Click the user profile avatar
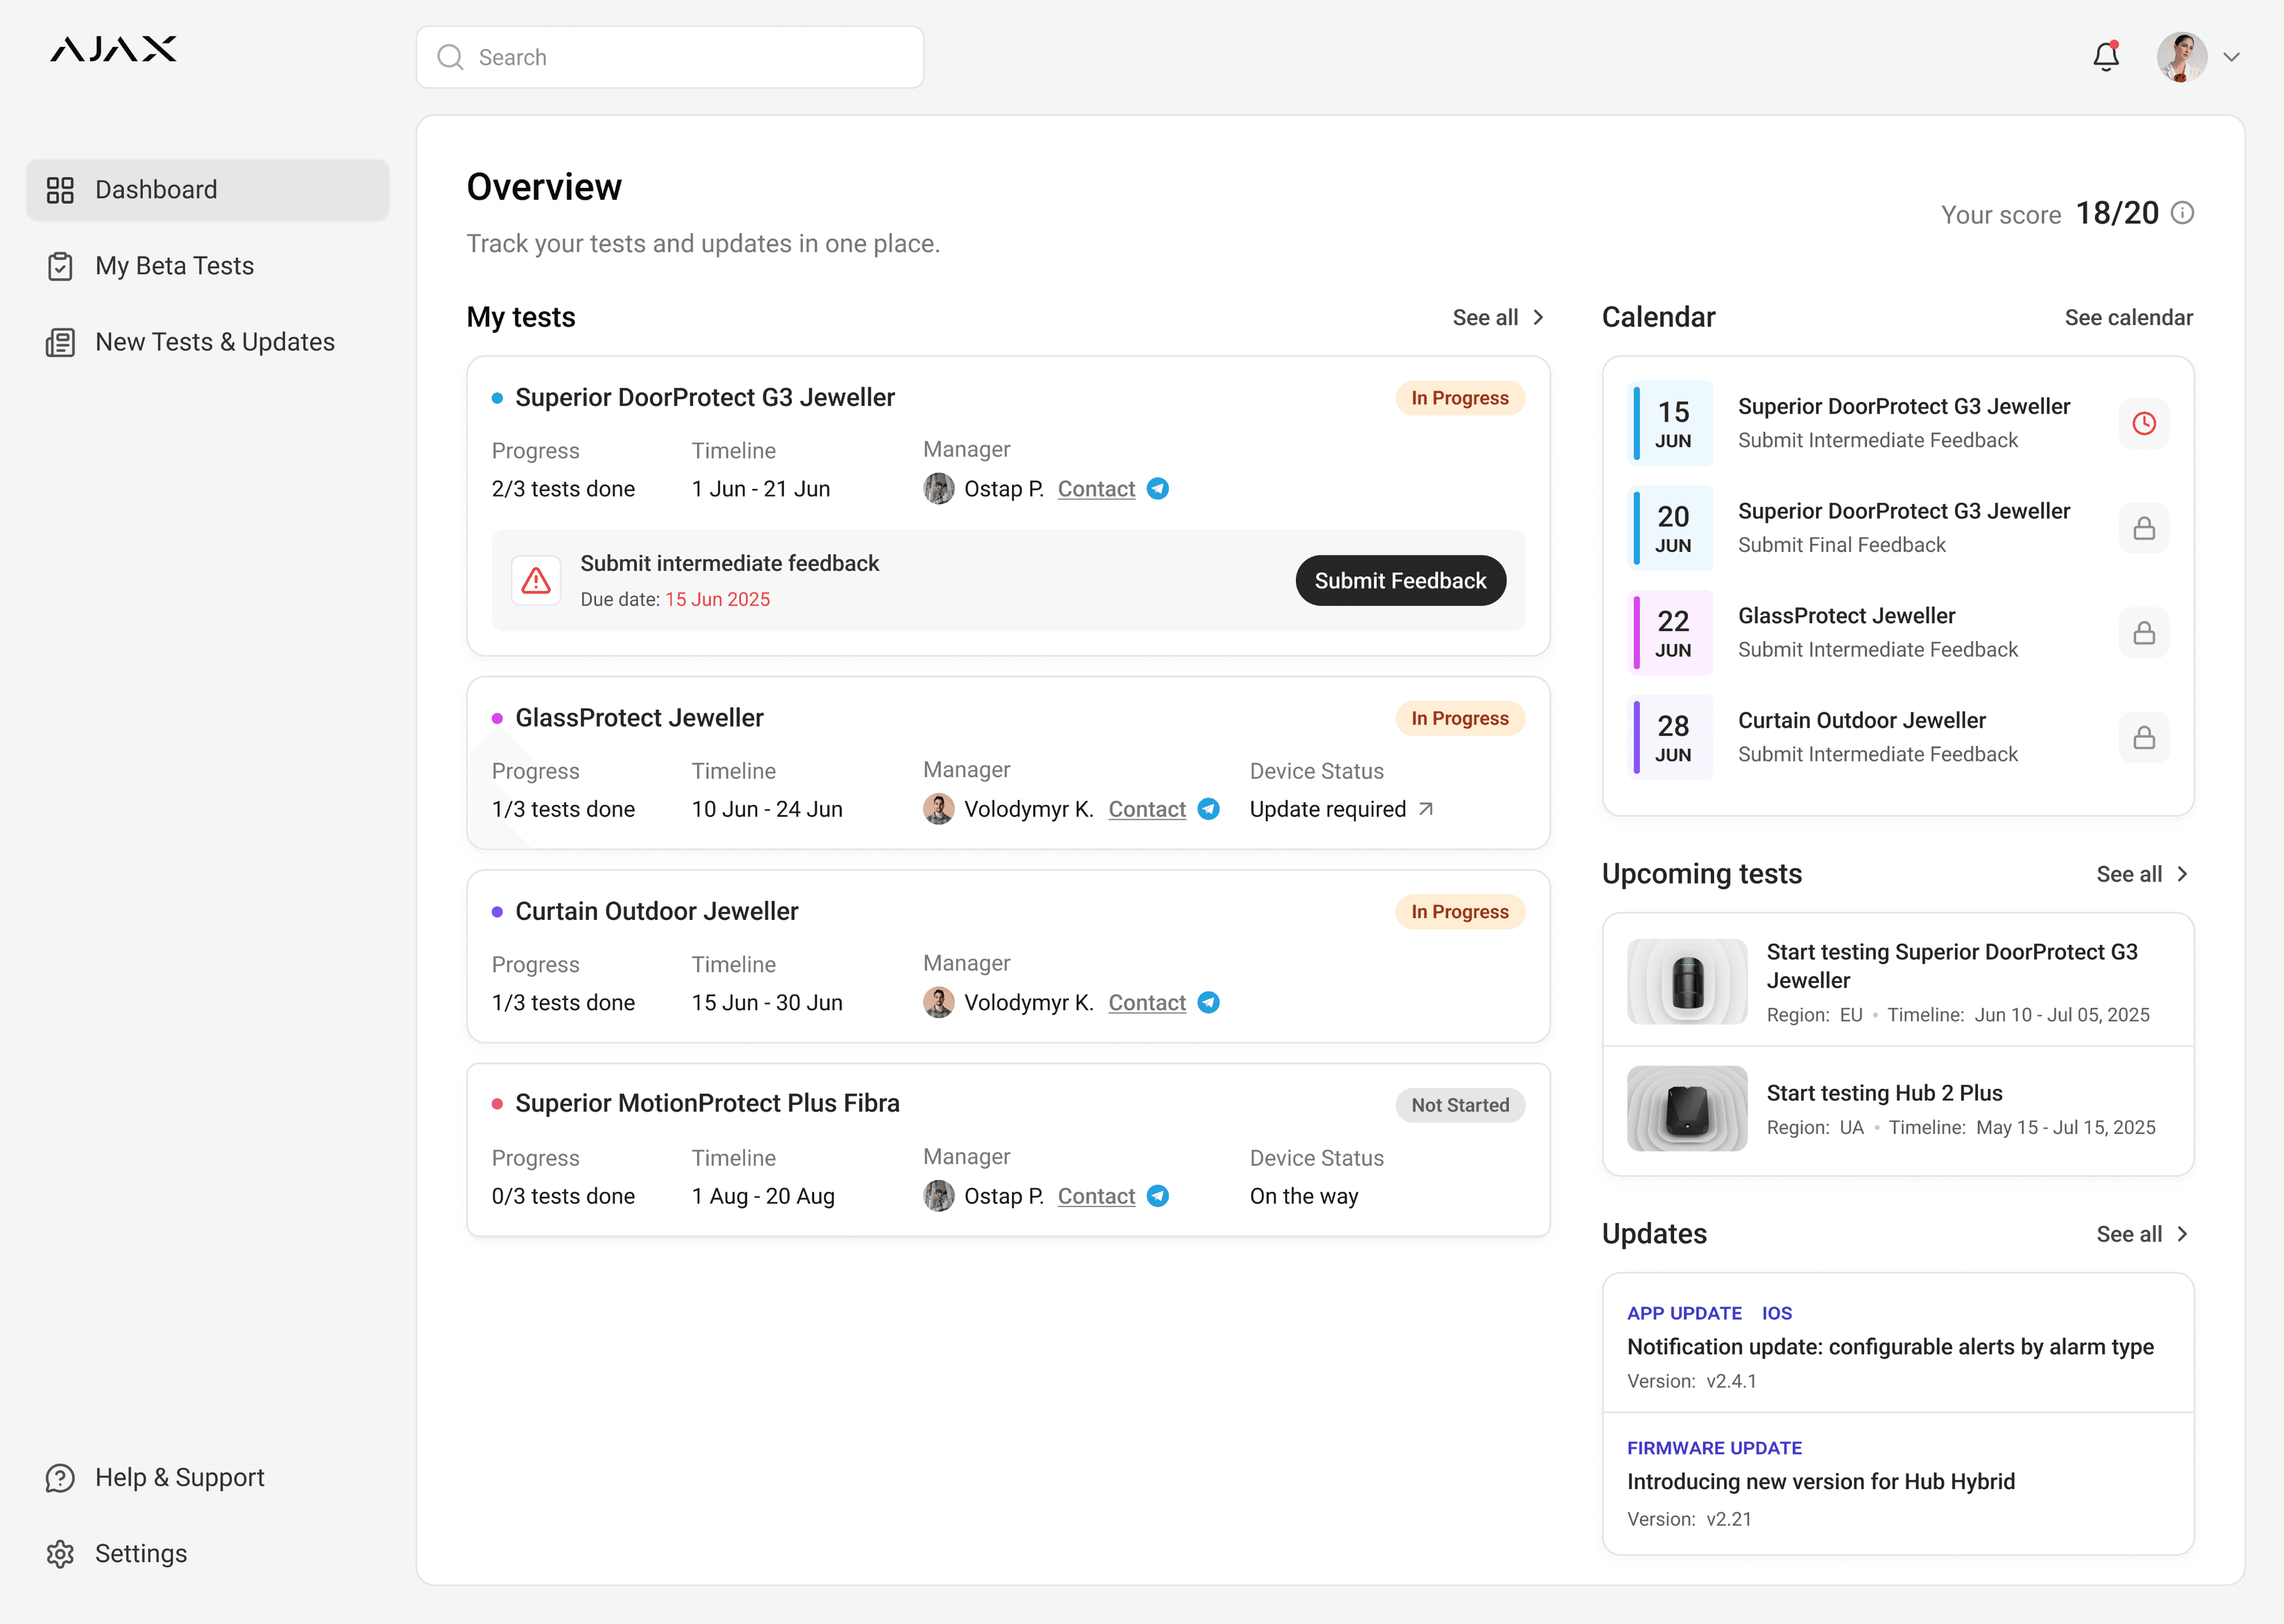This screenshot has height=1624, width=2284. pos(2182,57)
